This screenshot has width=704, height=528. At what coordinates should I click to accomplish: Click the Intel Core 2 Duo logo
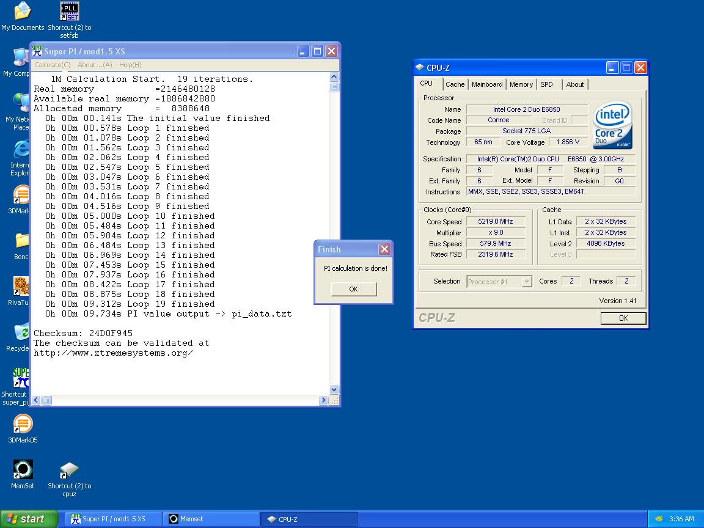(613, 125)
